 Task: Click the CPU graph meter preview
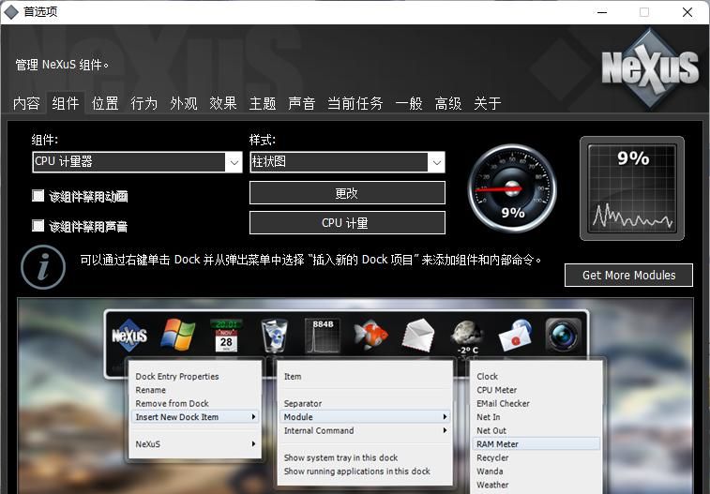click(631, 188)
